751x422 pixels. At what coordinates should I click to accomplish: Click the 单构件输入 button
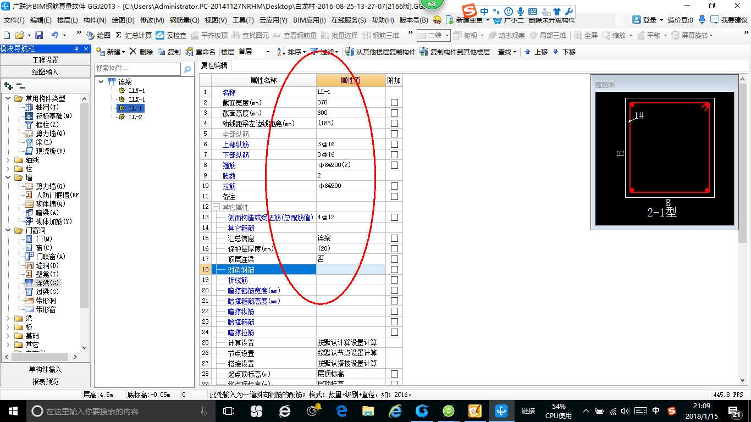point(45,369)
